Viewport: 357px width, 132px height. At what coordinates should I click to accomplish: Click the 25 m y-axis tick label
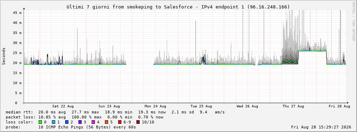(x=17, y=53)
